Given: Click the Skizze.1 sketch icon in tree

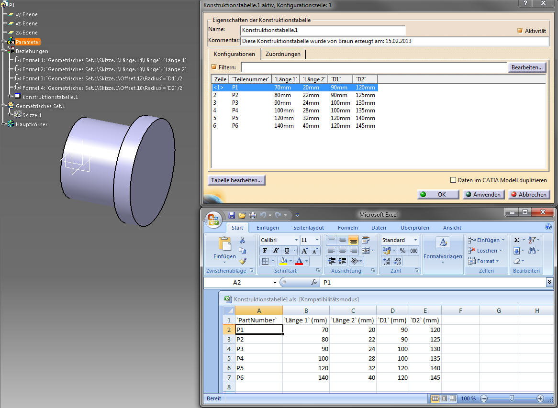Looking at the screenshot, I should click(x=17, y=115).
